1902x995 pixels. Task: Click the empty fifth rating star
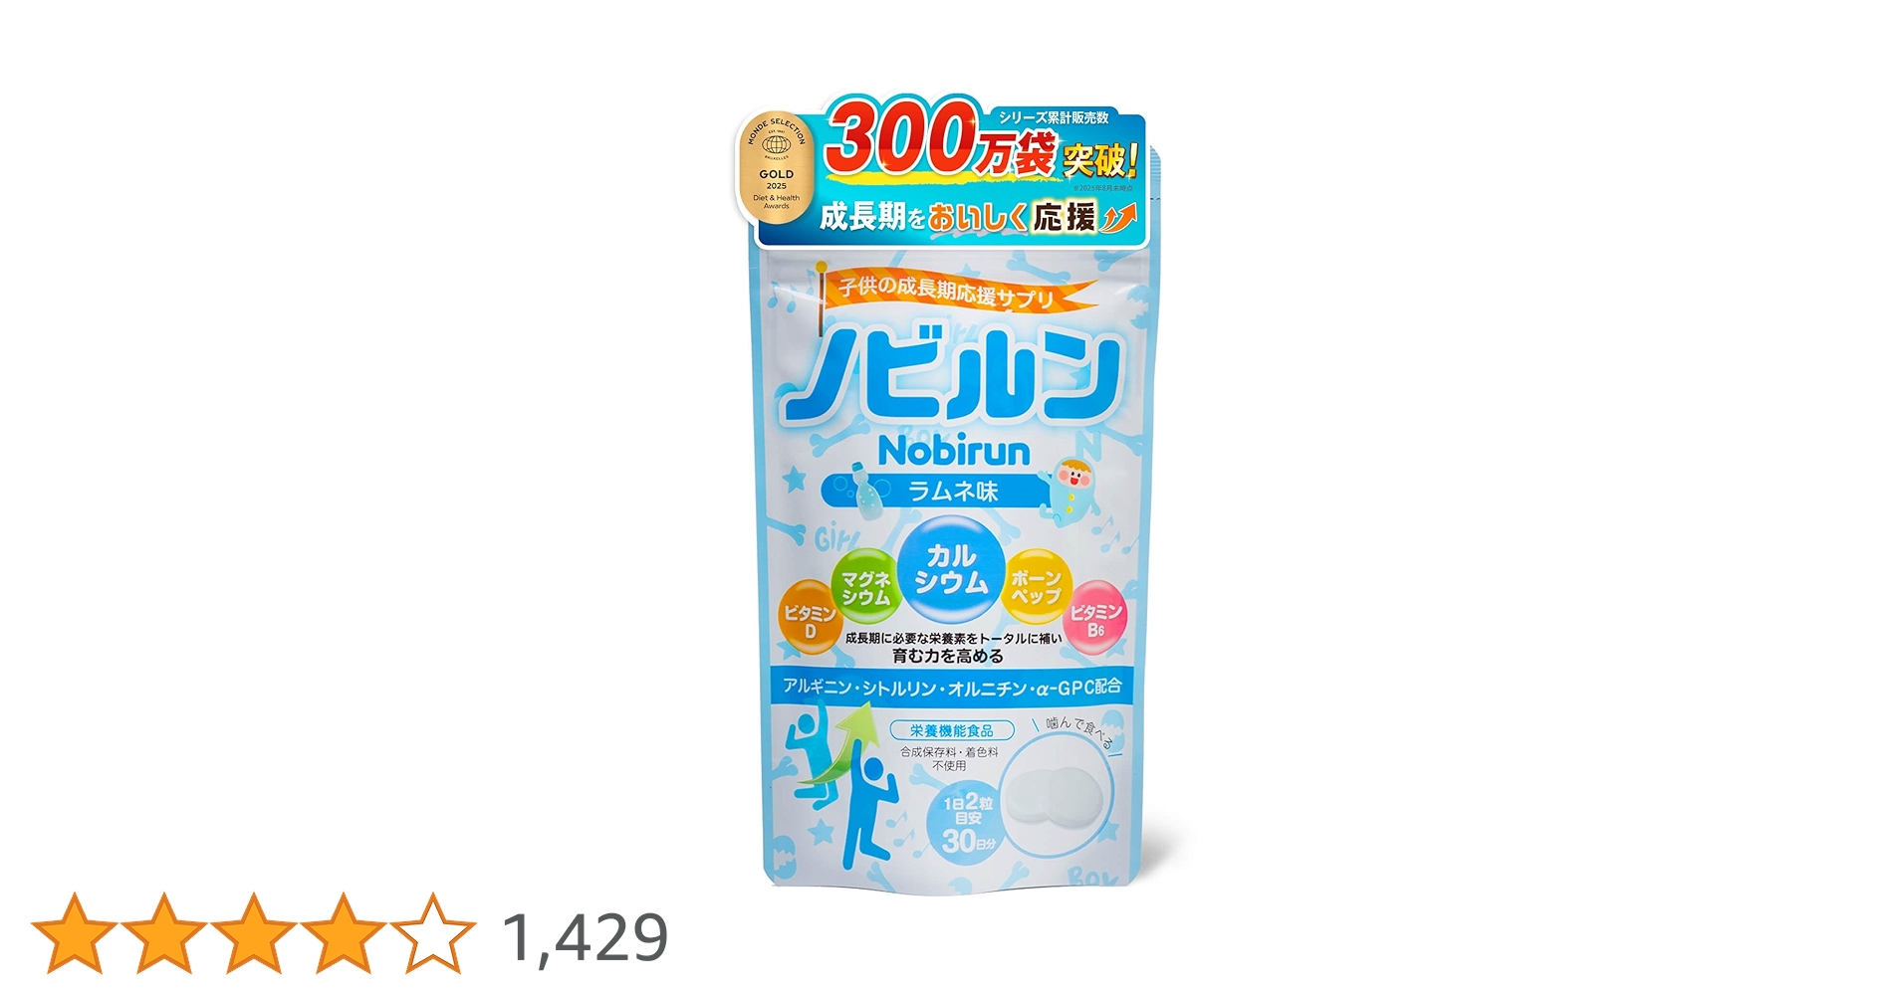pyautogui.click(x=433, y=933)
